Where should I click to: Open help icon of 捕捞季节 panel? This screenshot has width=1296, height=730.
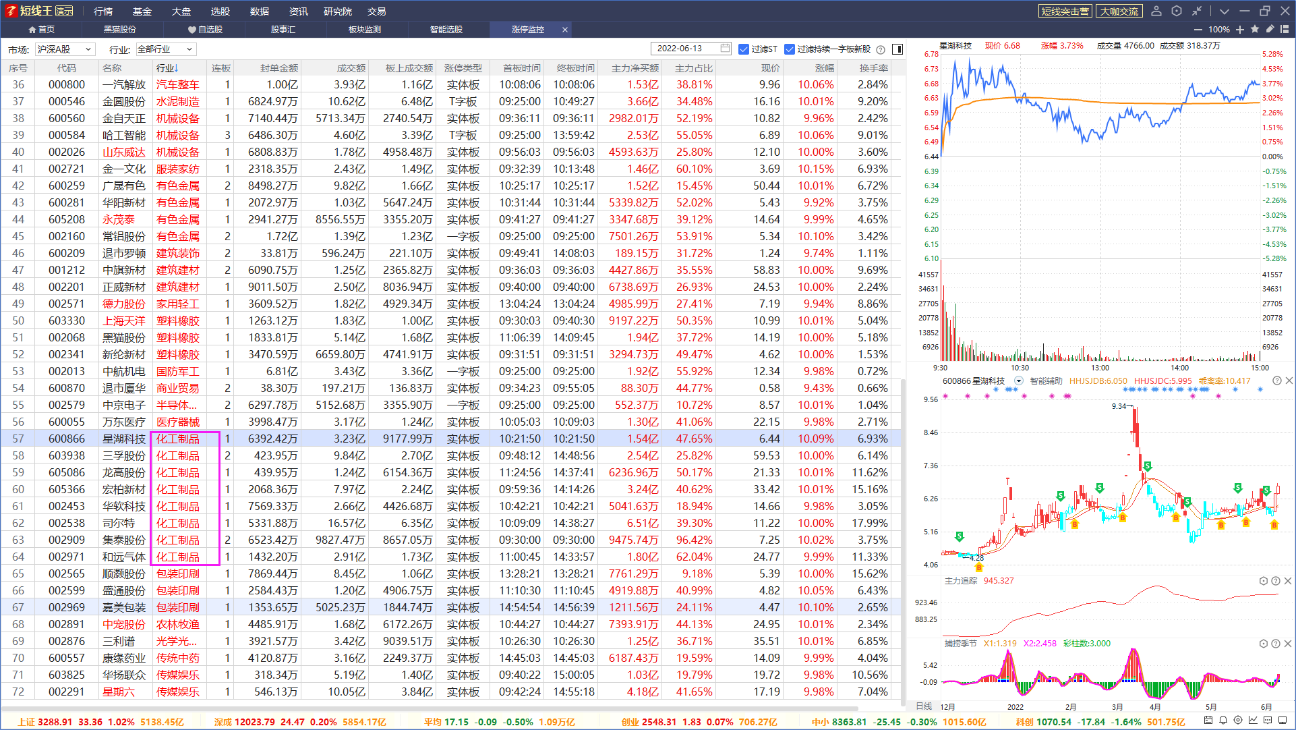[1276, 644]
